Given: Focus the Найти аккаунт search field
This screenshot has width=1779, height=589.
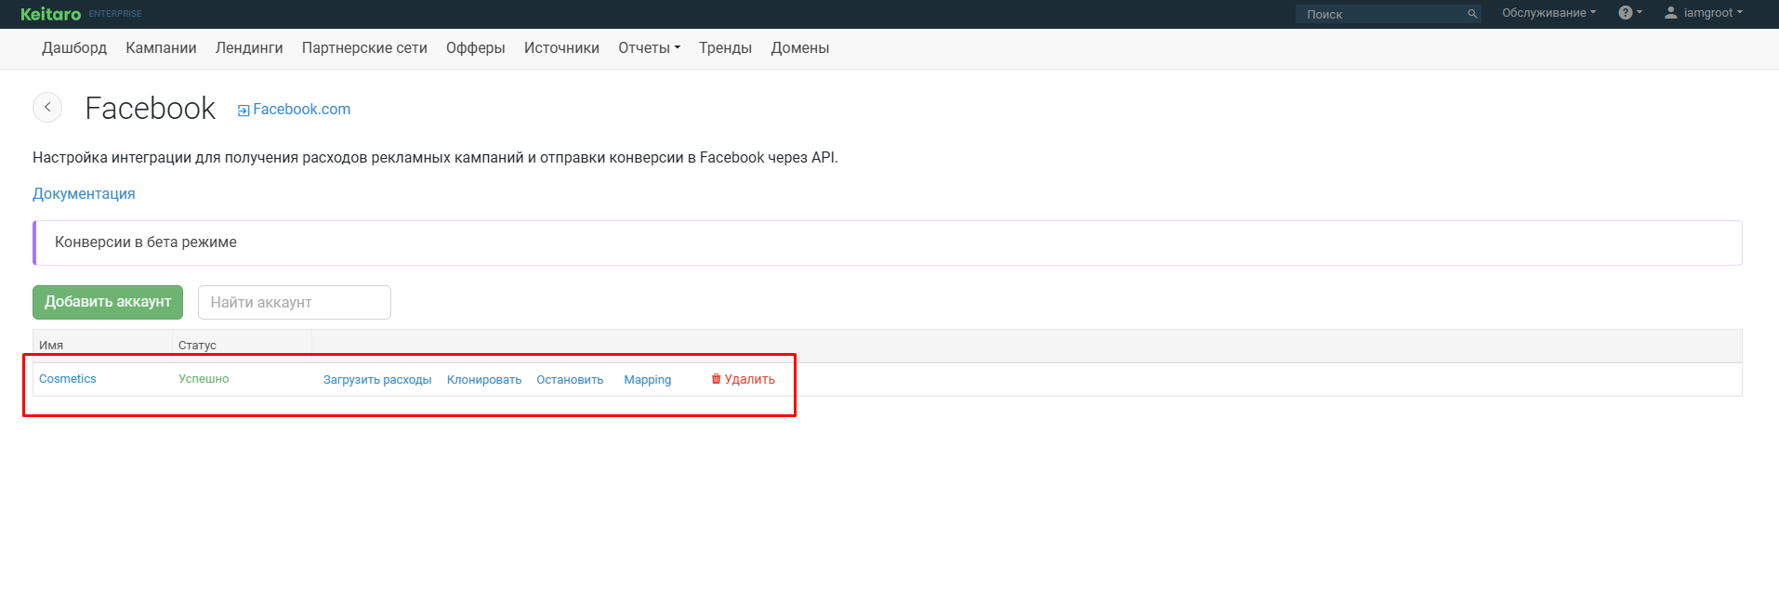Looking at the screenshot, I should (295, 302).
